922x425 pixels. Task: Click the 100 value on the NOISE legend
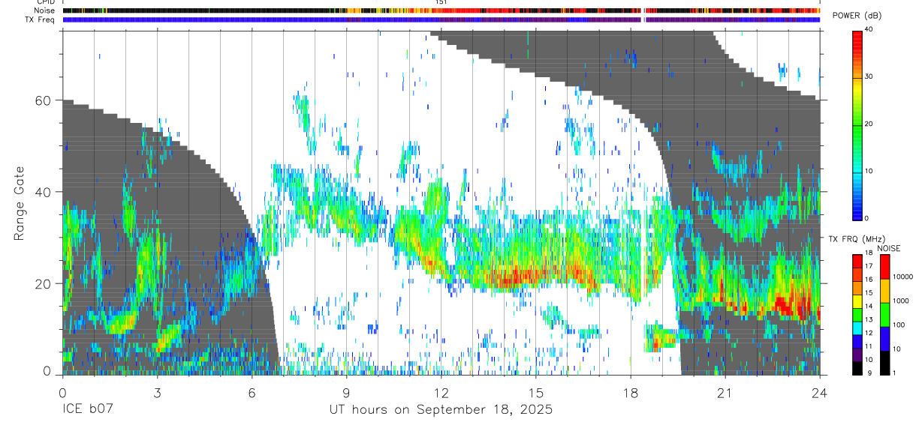pyautogui.click(x=897, y=325)
